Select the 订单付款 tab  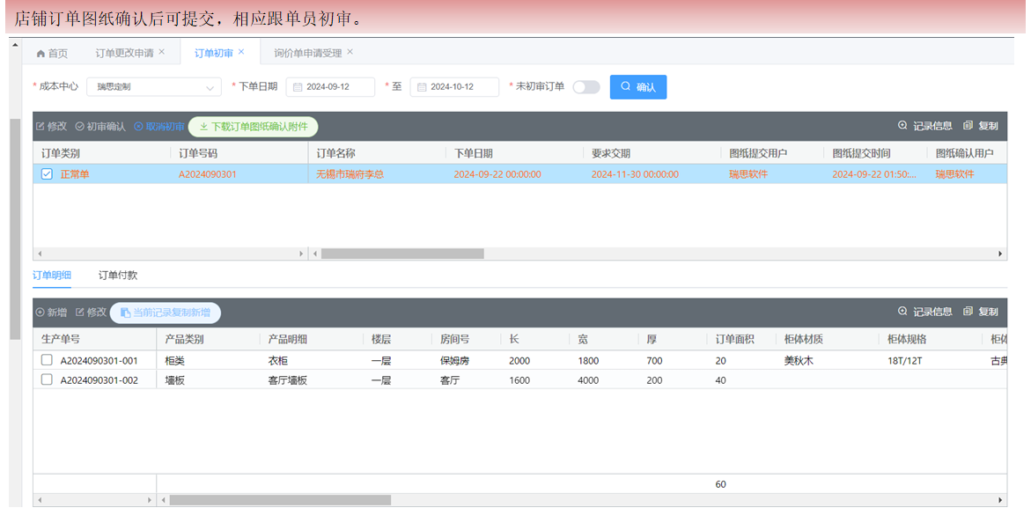pos(118,276)
